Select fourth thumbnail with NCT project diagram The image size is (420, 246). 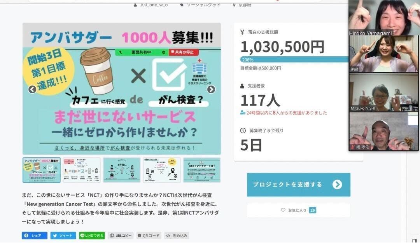[x=162, y=170]
